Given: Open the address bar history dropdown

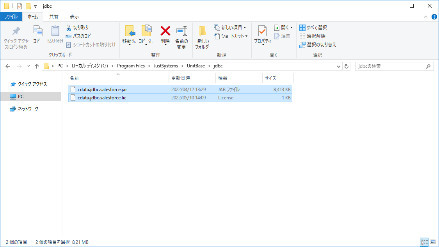Looking at the screenshot, I should pyautogui.click(x=339, y=66).
